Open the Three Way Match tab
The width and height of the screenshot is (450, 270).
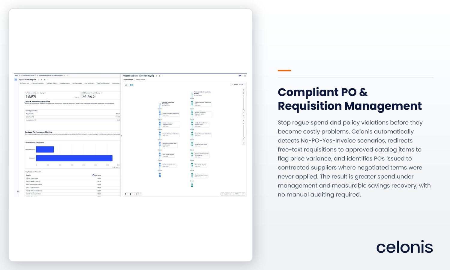(x=64, y=83)
